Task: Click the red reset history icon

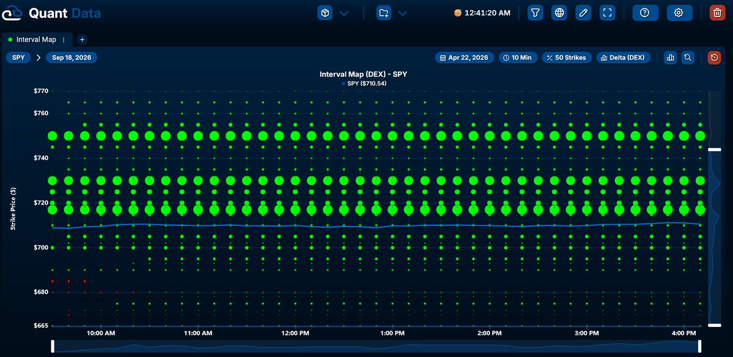Action: [x=714, y=57]
